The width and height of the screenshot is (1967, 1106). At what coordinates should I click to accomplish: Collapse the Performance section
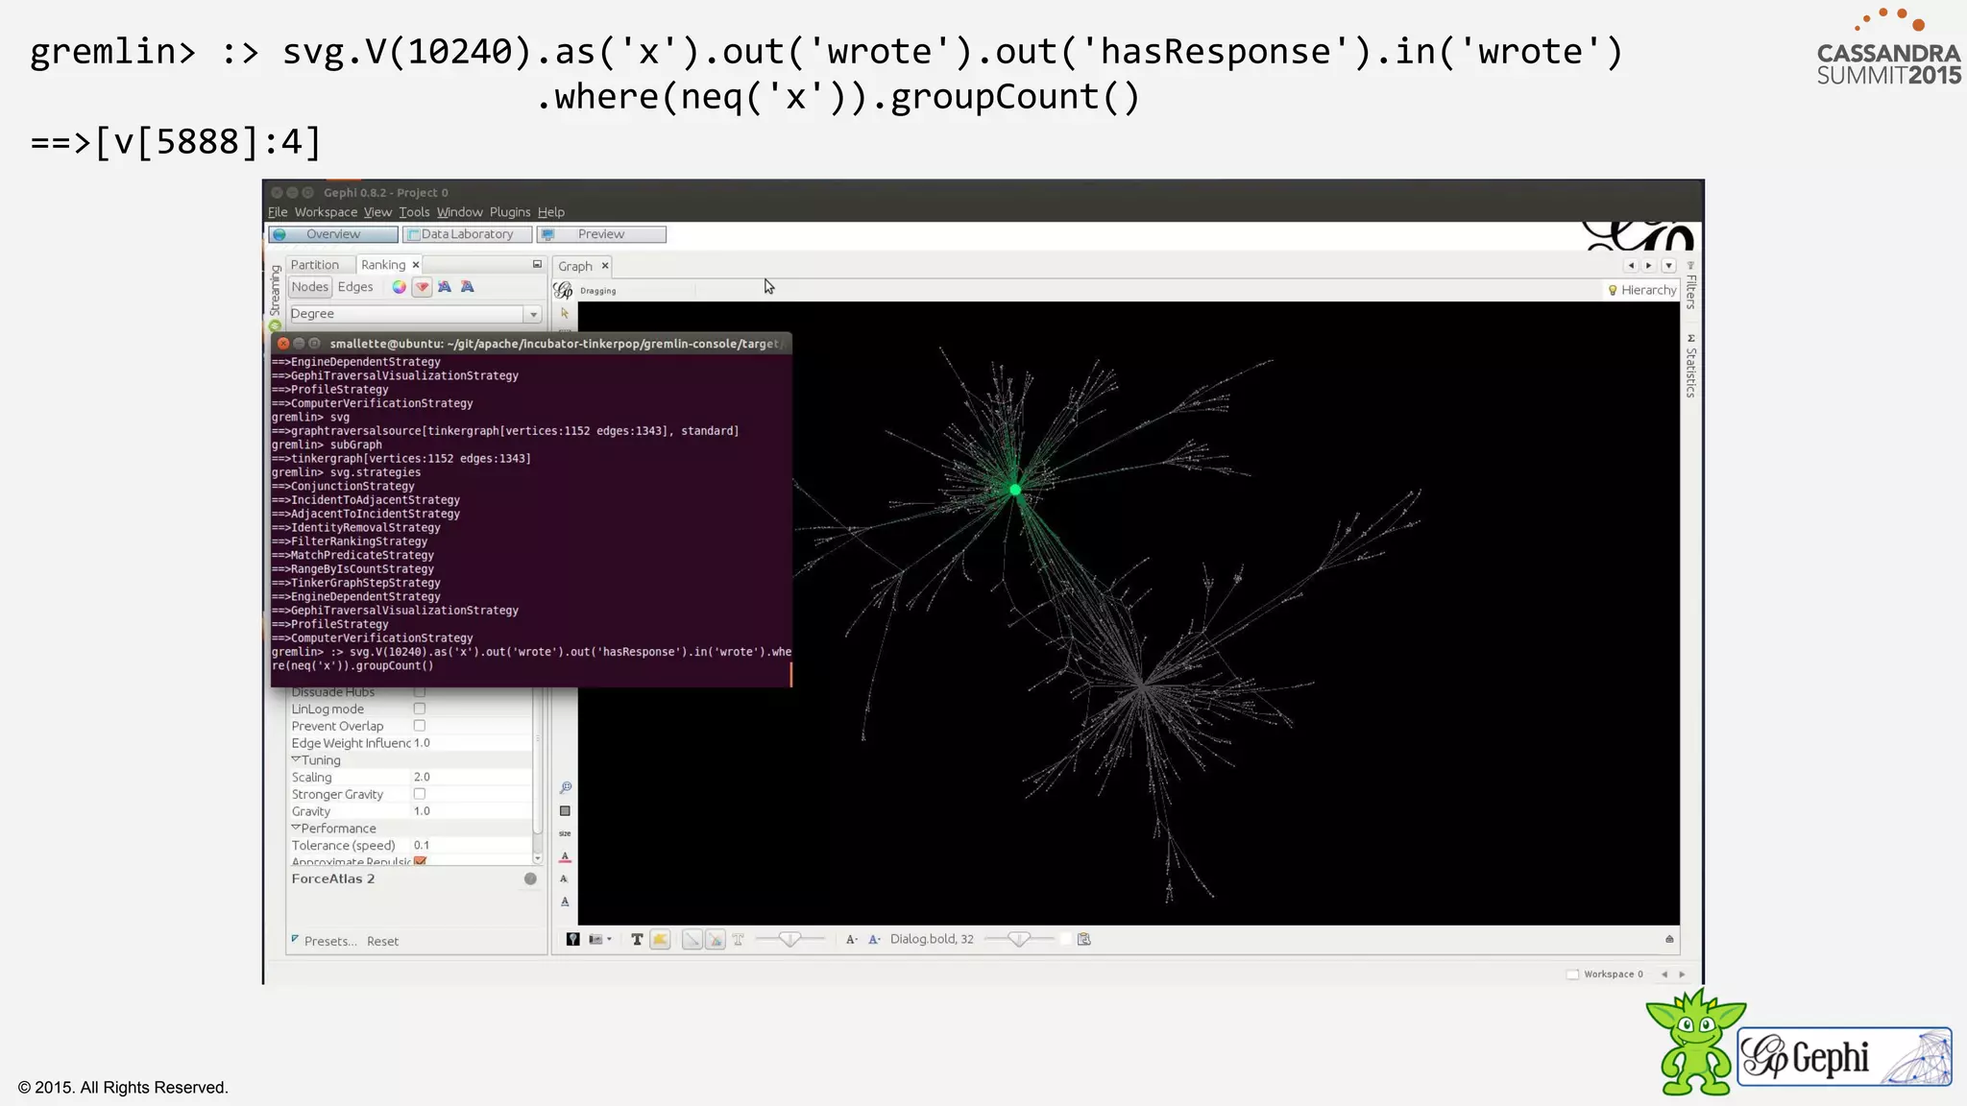297,829
